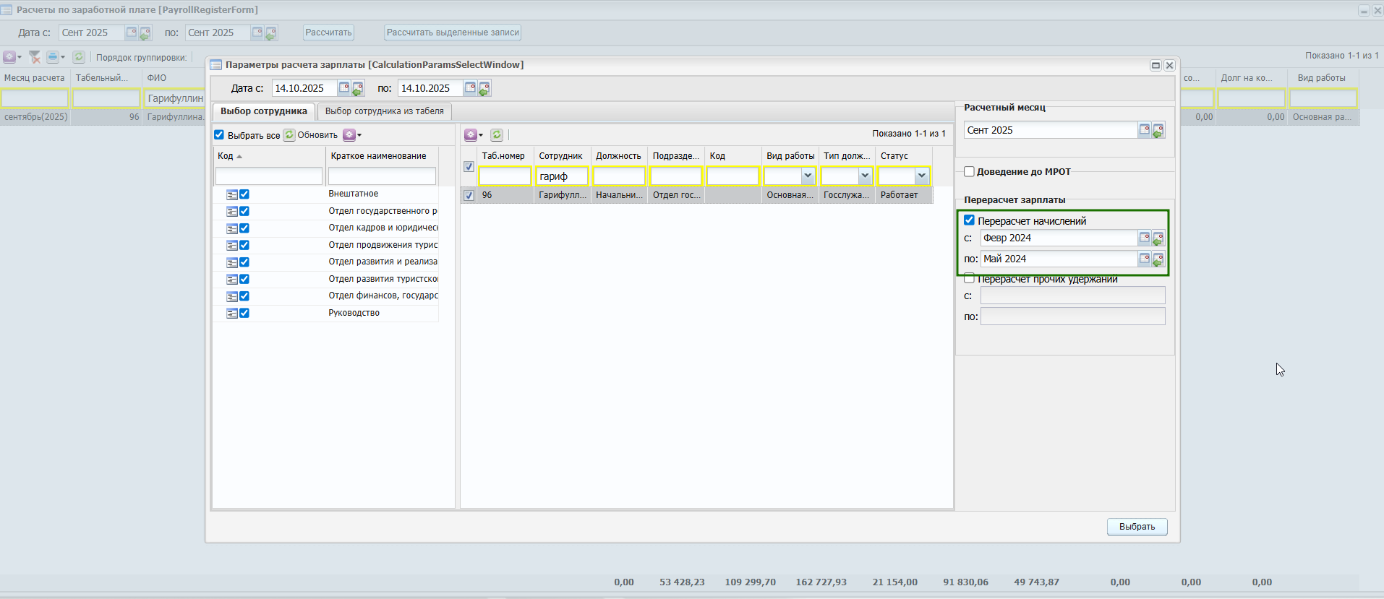The height and width of the screenshot is (599, 1384).
Task: Open the purple settings menu in employee grid toolbar
Action: click(x=474, y=135)
